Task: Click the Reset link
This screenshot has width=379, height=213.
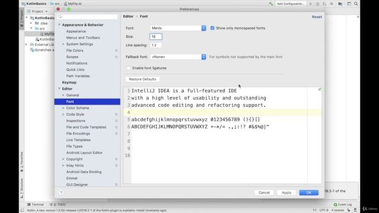Action: (317, 17)
